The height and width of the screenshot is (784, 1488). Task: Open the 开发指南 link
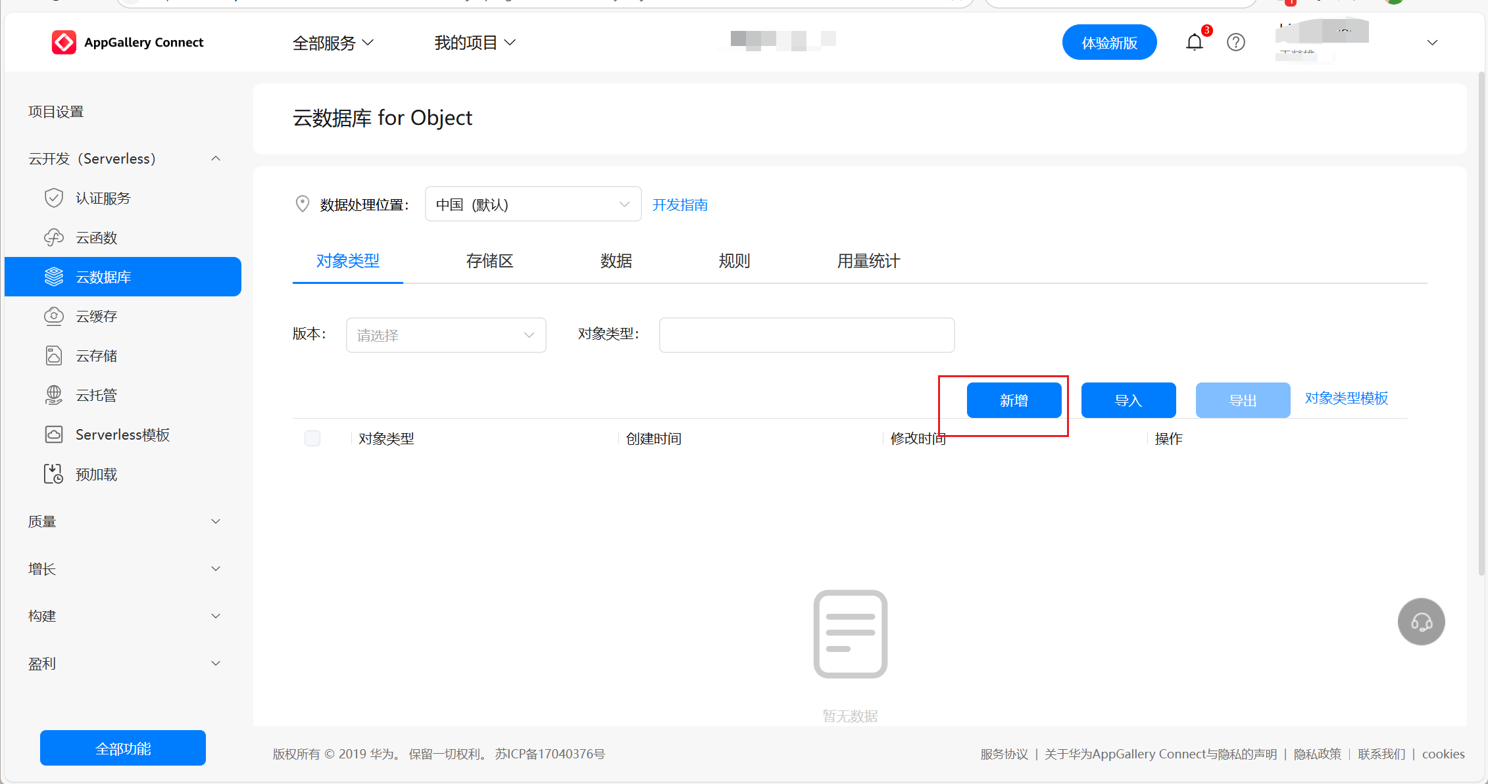pos(680,204)
